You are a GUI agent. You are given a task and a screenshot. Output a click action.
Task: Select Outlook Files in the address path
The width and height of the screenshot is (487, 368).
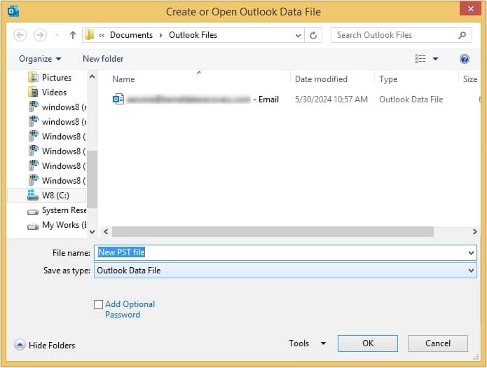click(193, 35)
